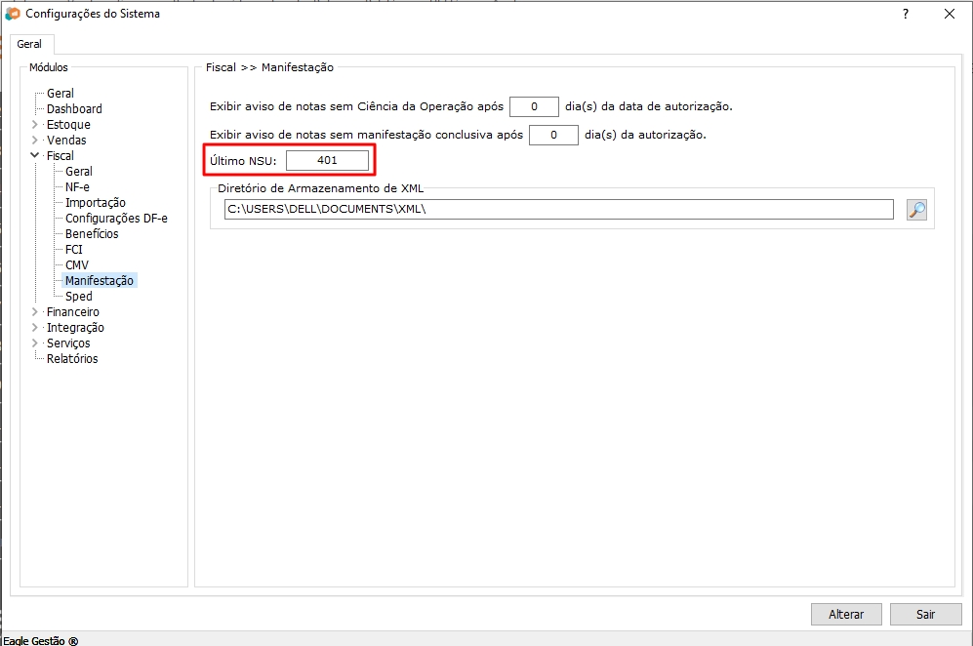The height and width of the screenshot is (646, 973).
Task: Select Dashboard in Módulos tree
Action: (x=74, y=109)
